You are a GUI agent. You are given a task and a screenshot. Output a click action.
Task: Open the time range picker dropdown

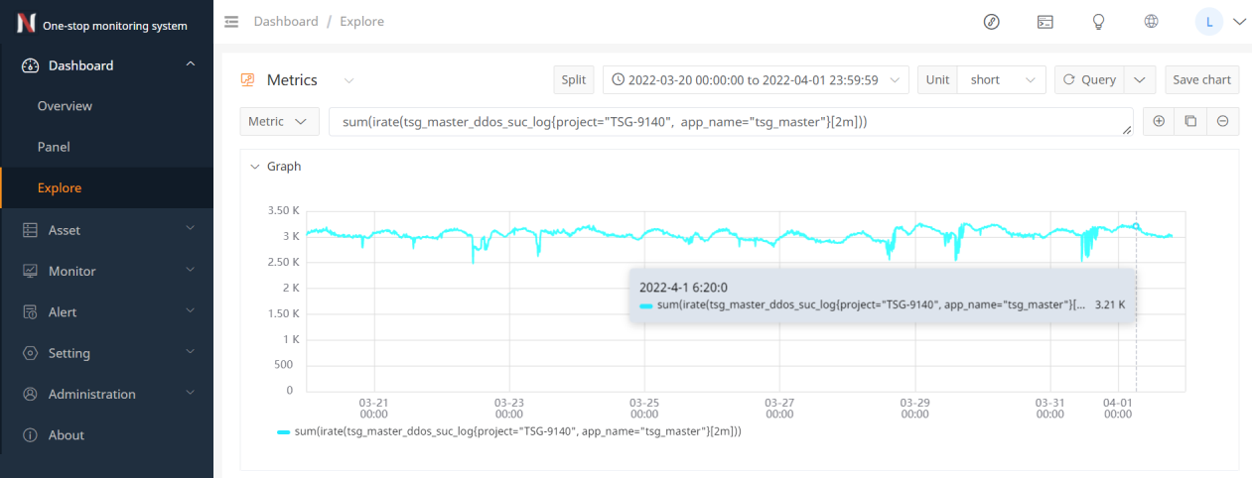[755, 80]
